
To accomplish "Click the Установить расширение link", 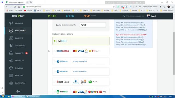I will (135, 16).
